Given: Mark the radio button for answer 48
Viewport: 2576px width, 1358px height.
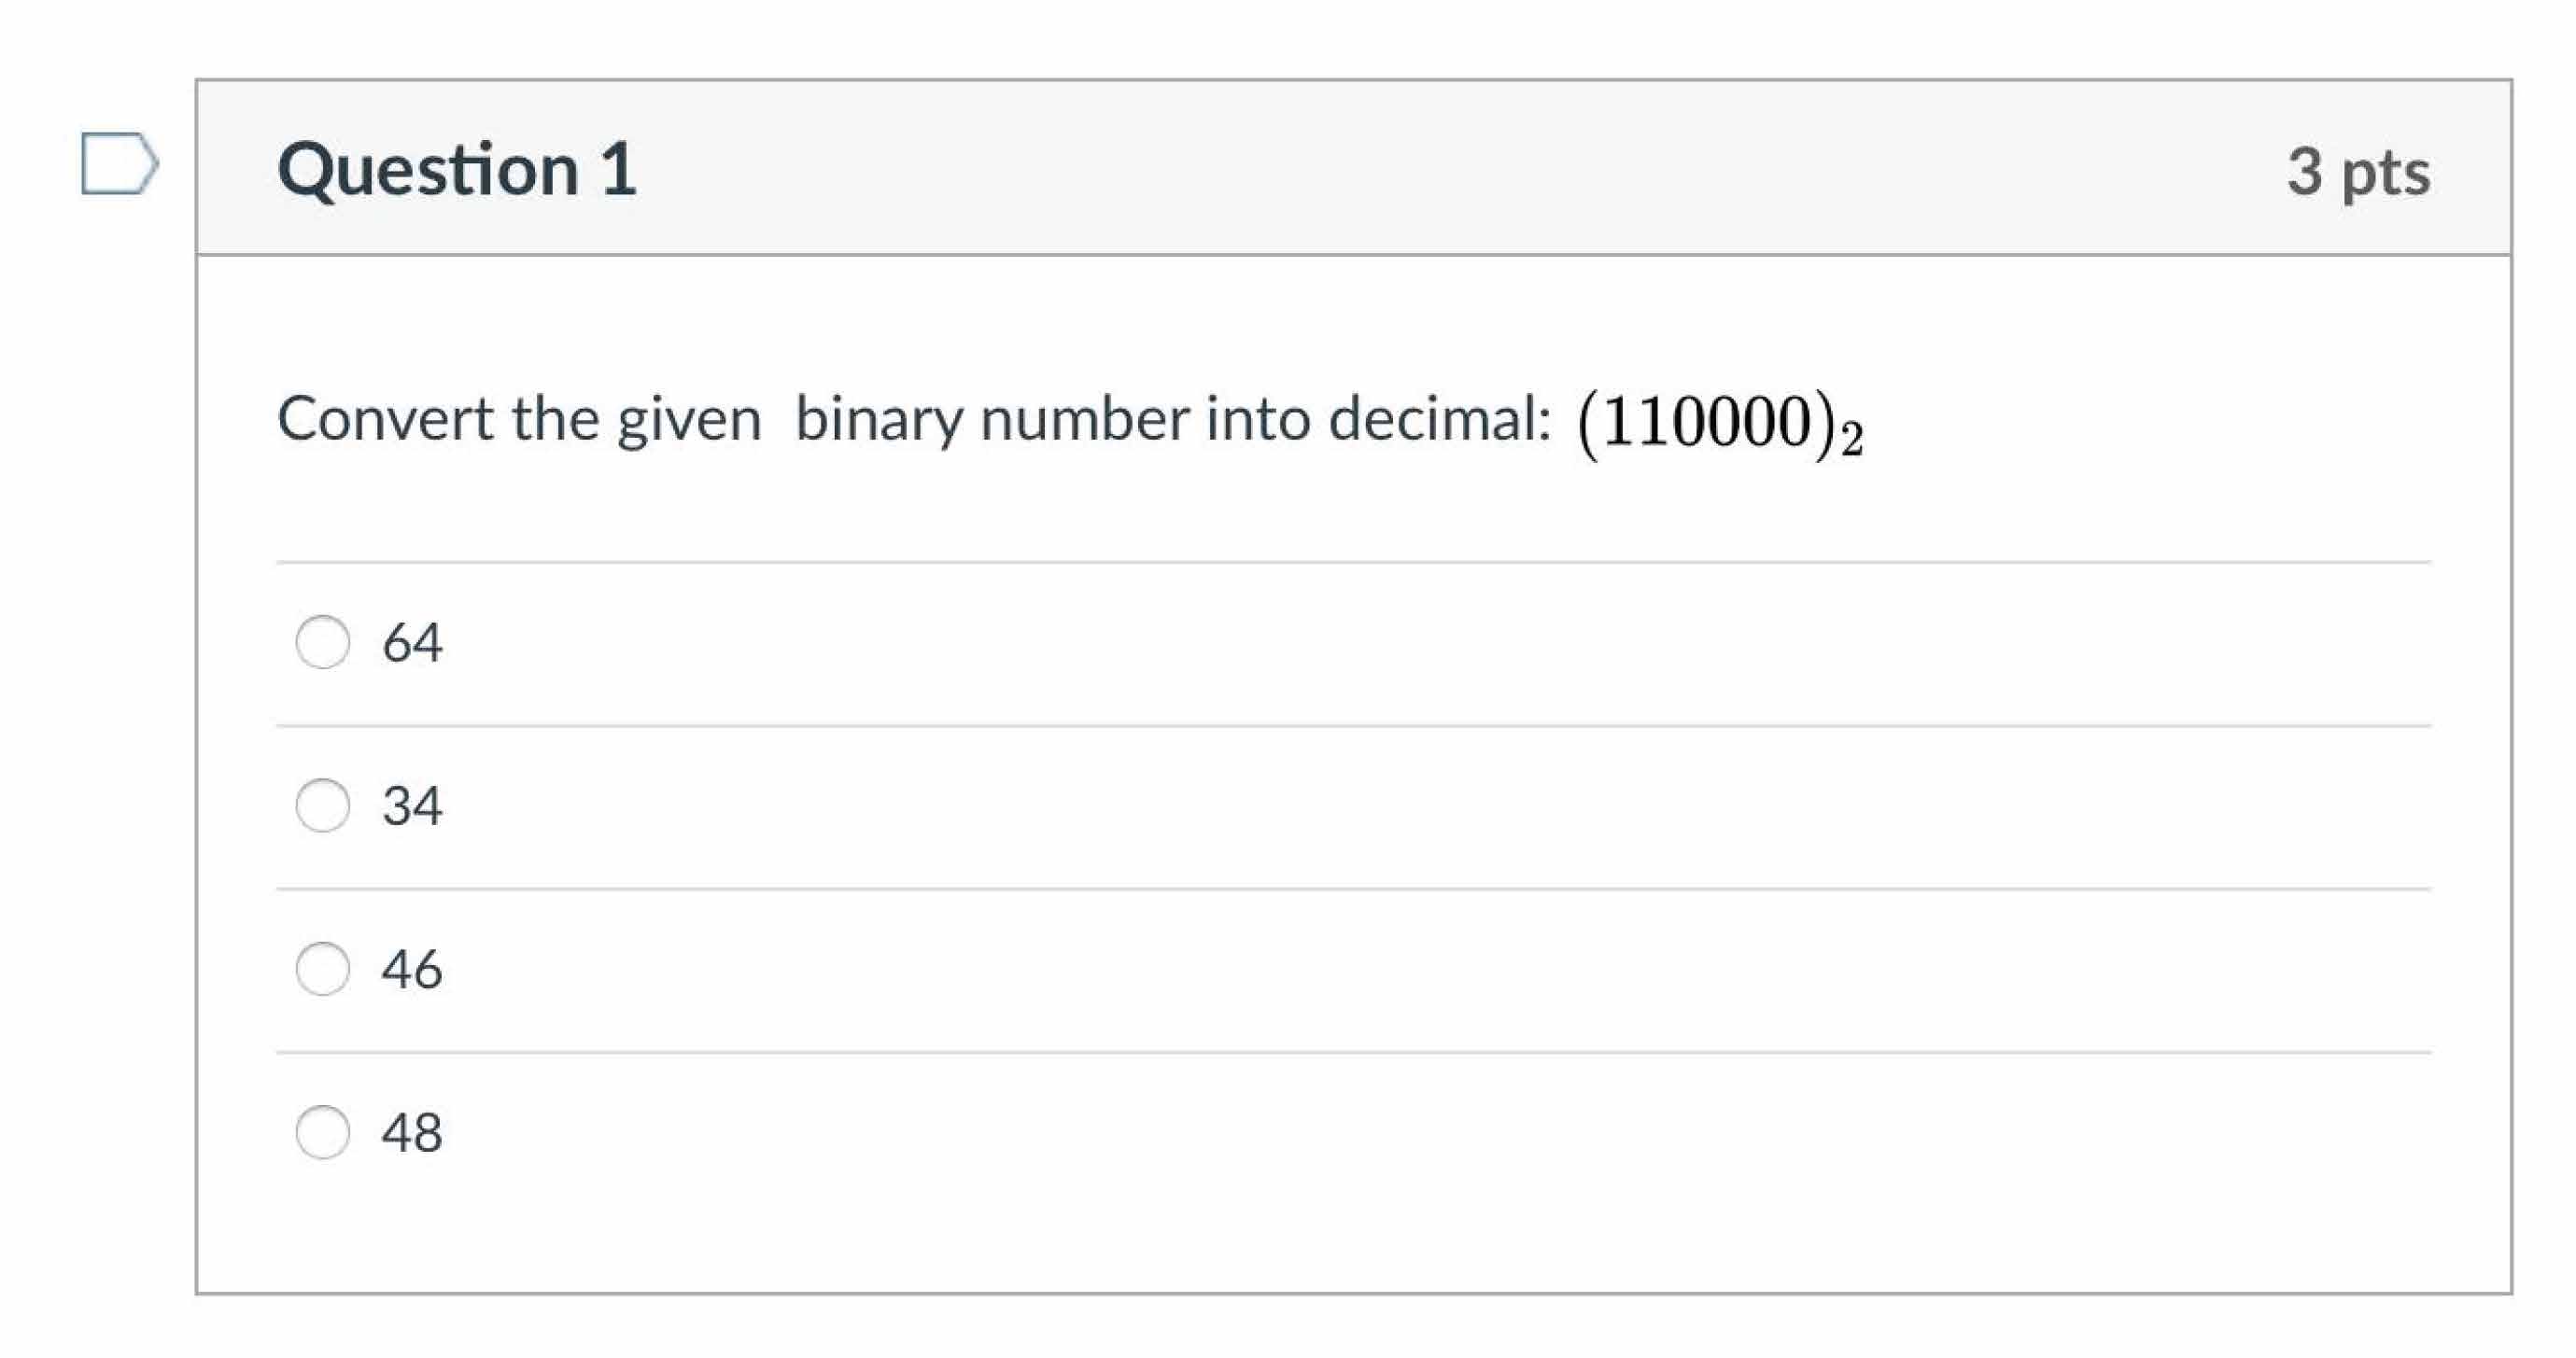Looking at the screenshot, I should (x=322, y=1132).
